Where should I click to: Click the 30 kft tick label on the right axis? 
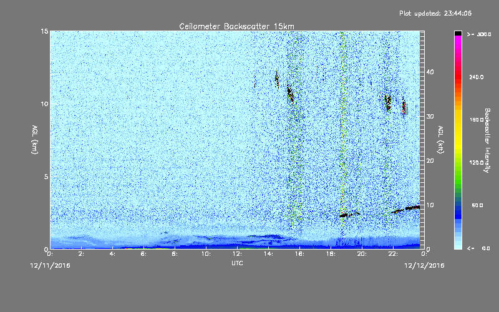click(x=430, y=116)
